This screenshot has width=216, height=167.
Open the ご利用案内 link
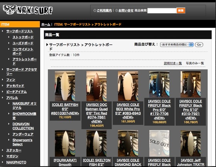pos(104,10)
